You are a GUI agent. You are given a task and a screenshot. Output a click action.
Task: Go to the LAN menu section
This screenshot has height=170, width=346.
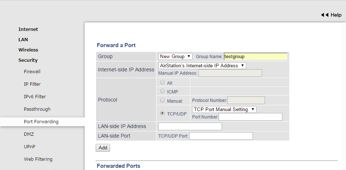[23, 40]
